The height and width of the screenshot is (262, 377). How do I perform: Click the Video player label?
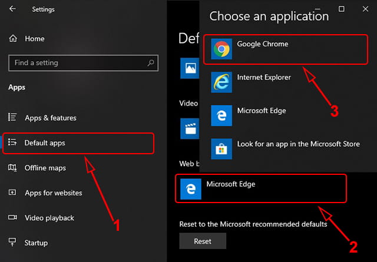pos(188,104)
